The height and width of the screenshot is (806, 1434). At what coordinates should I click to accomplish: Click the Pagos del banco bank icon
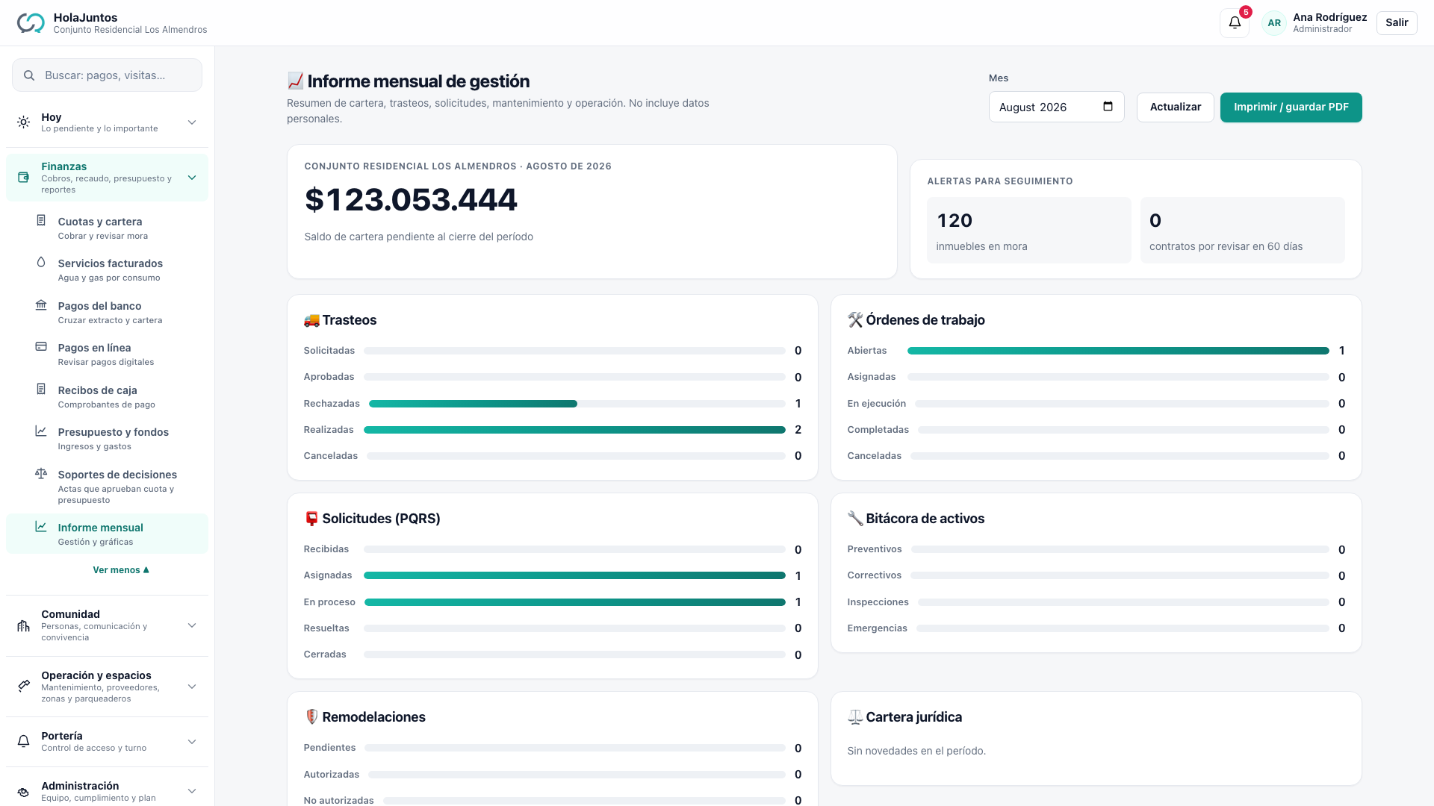41,305
